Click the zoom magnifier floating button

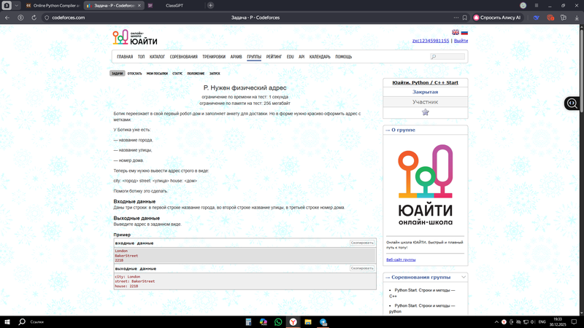[572, 104]
